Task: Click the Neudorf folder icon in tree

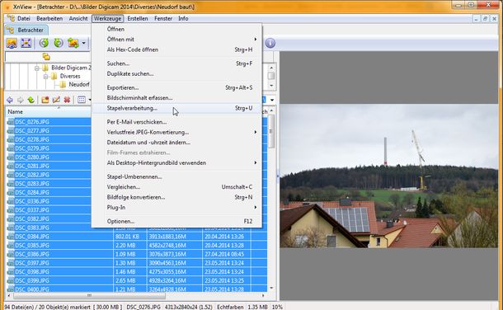Action: (63, 84)
